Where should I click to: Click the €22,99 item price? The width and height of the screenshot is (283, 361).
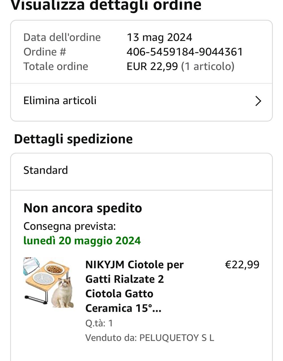242,265
